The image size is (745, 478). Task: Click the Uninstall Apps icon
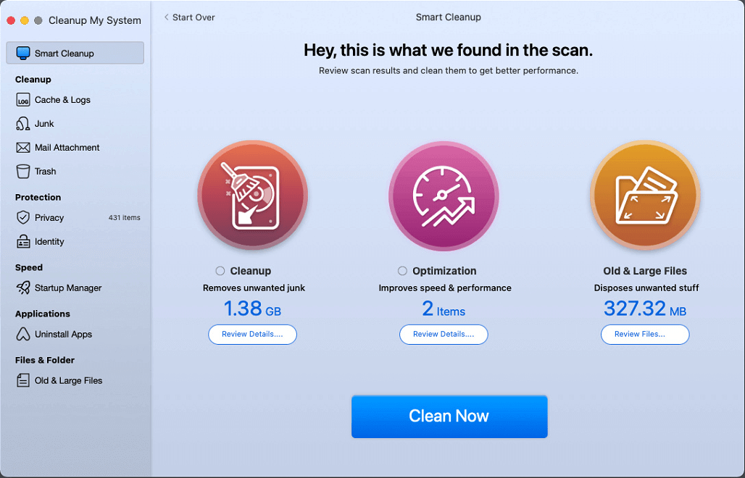coord(22,335)
